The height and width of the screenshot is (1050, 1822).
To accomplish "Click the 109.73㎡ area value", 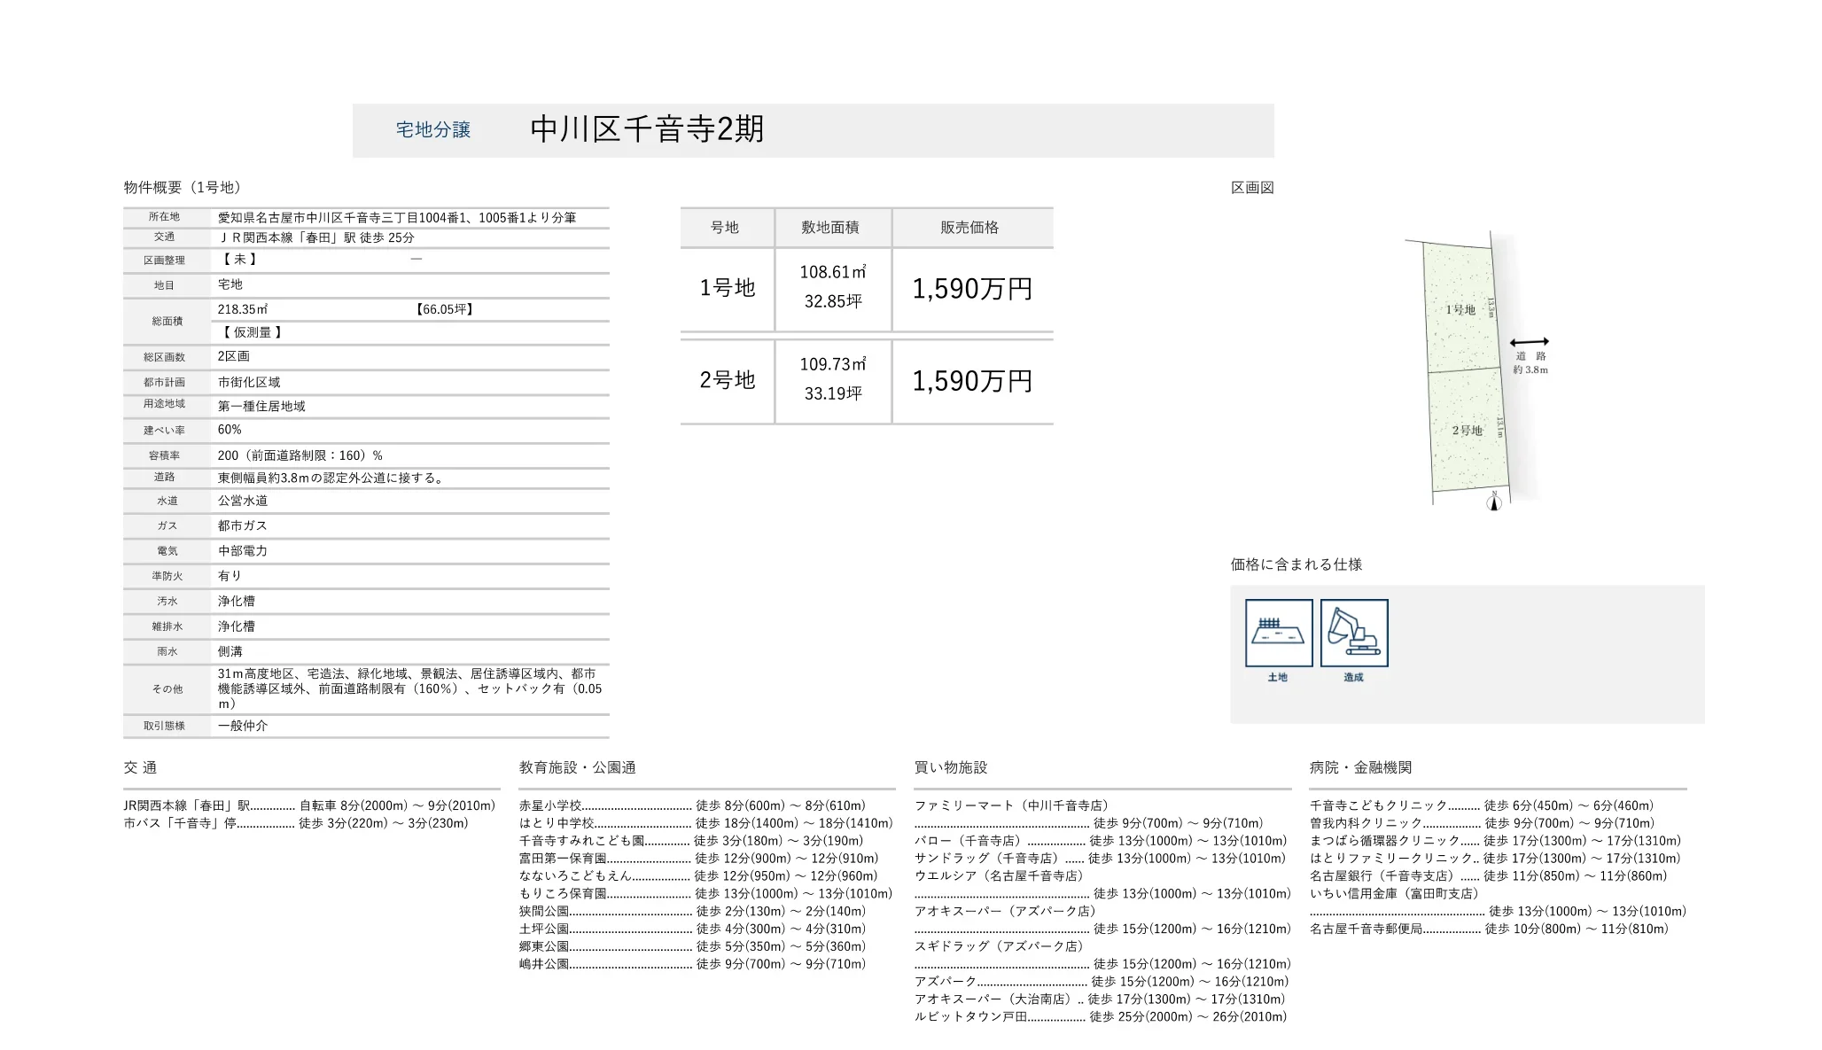I will tap(833, 364).
